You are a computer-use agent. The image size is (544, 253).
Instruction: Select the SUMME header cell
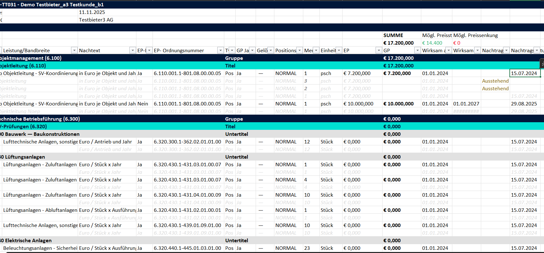393,35
